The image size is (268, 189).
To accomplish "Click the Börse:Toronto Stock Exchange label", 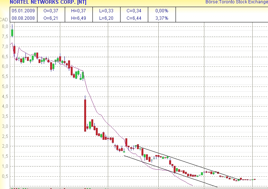I will coord(237,2).
